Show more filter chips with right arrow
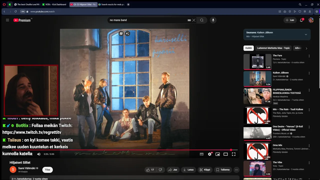Screen dimensions: 320x180 [306, 48]
